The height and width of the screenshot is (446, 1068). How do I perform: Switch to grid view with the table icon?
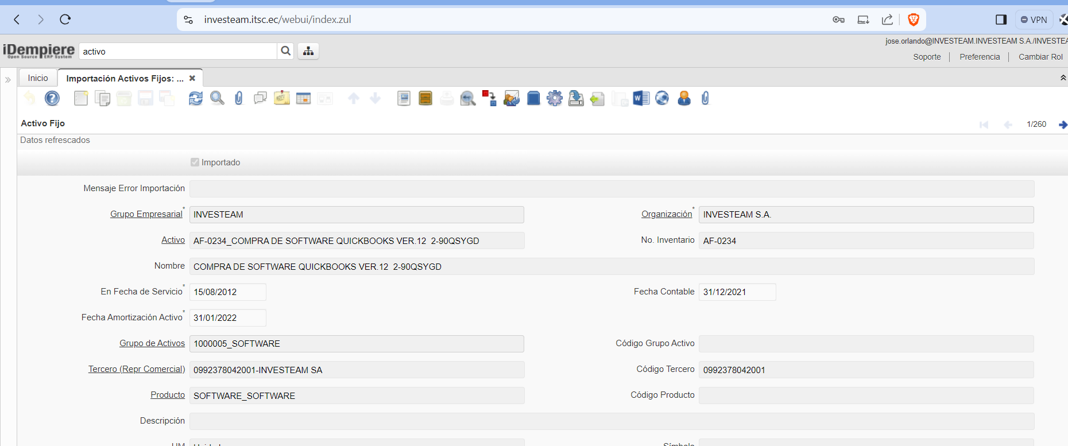point(303,99)
